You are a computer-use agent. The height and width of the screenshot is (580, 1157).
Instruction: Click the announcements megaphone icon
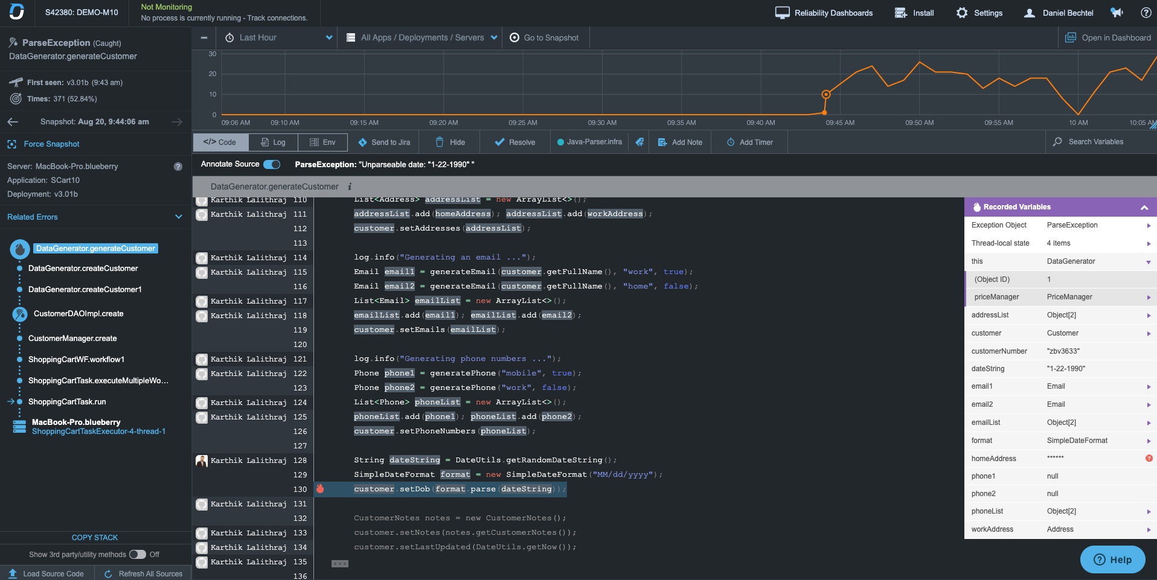pyautogui.click(x=1117, y=13)
